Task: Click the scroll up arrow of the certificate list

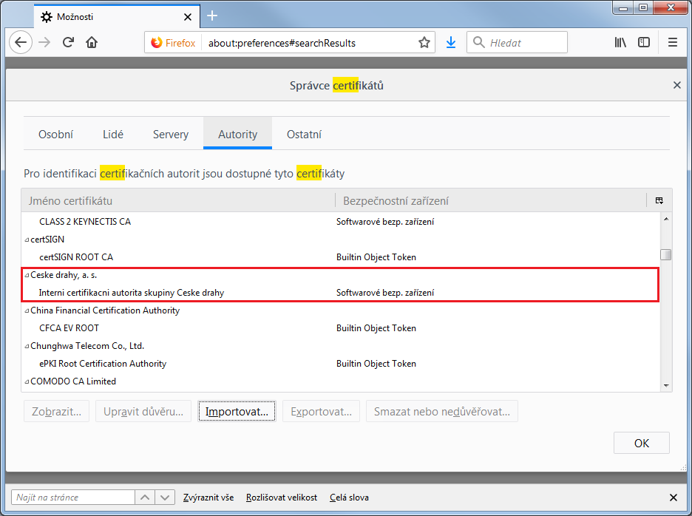Action: coord(666,219)
